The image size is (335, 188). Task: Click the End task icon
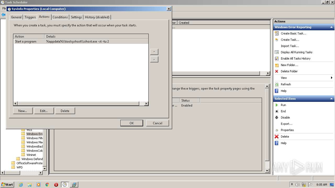[x=277, y=111]
